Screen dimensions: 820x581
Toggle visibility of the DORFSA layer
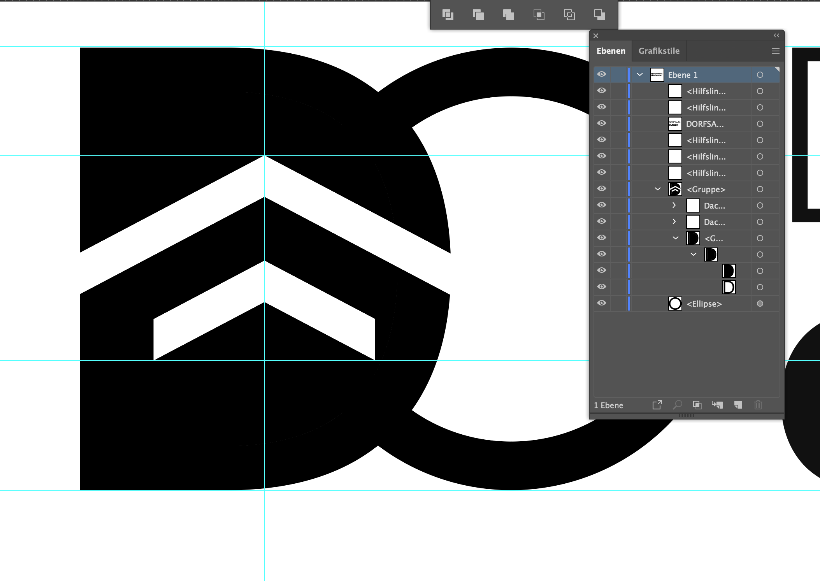click(602, 123)
